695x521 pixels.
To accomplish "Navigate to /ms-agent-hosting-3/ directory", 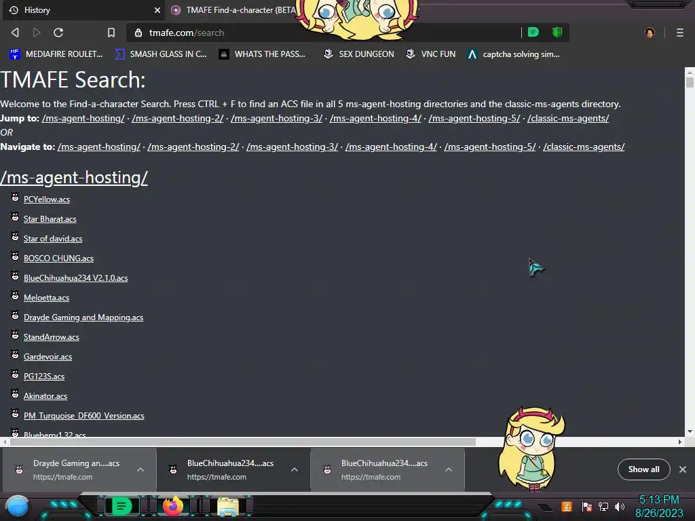I will click(292, 147).
